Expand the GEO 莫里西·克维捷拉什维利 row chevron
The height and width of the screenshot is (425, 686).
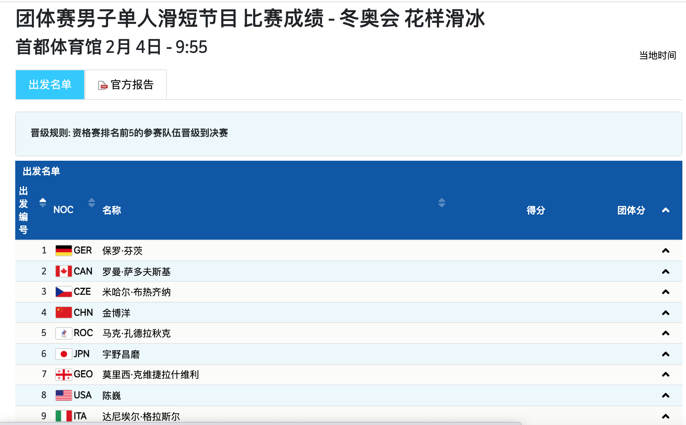point(666,374)
